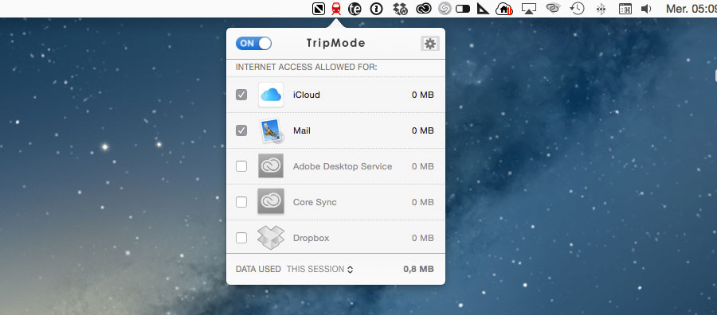Open the Time Machine menu
The width and height of the screenshot is (717, 315).
577,9
